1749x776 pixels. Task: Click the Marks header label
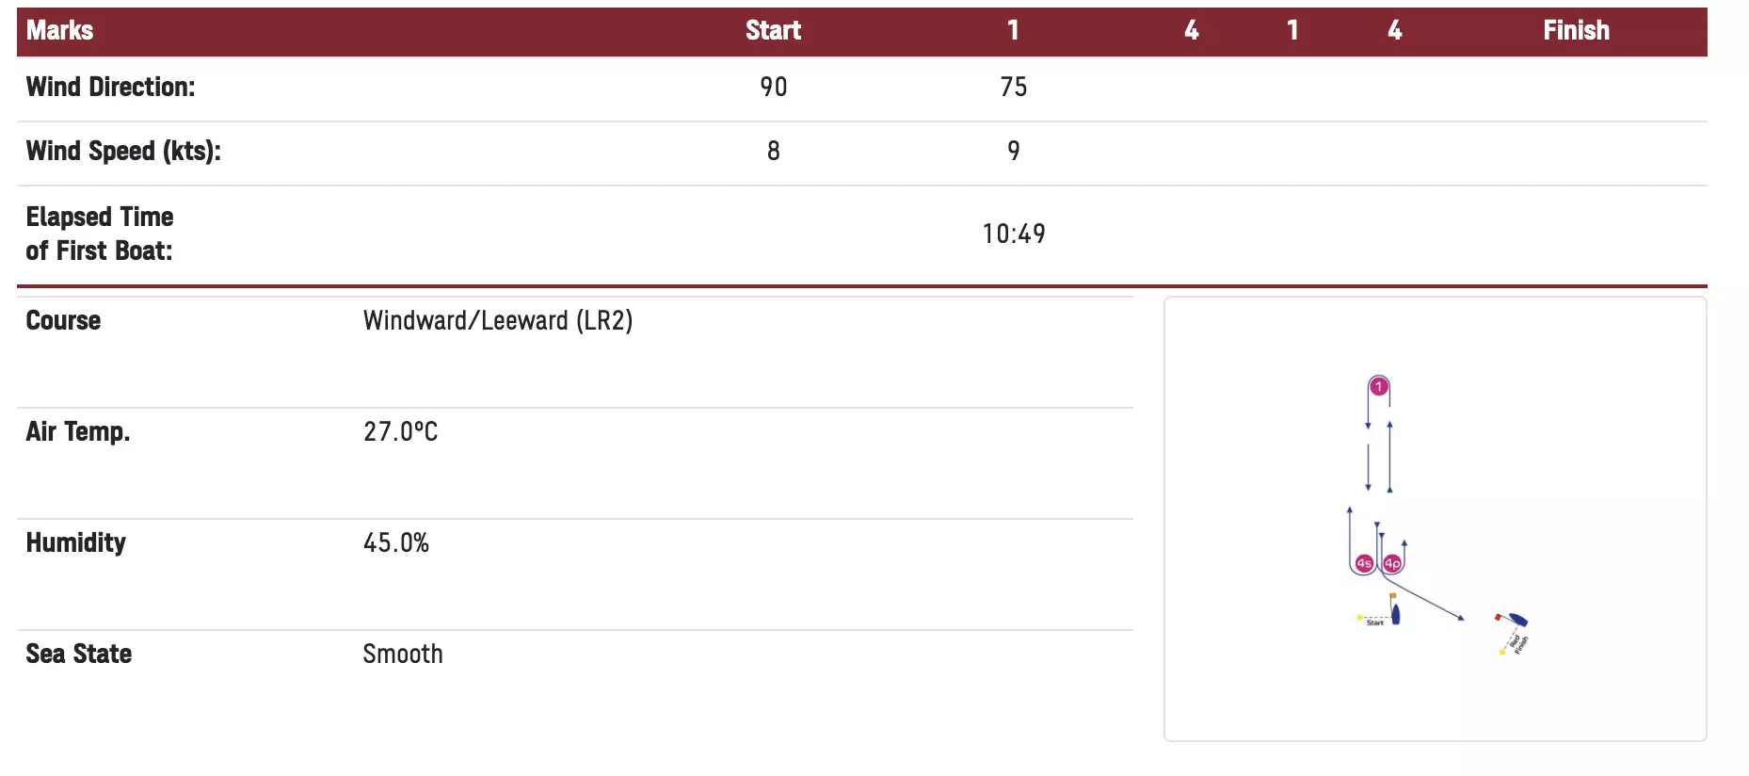[x=59, y=30]
